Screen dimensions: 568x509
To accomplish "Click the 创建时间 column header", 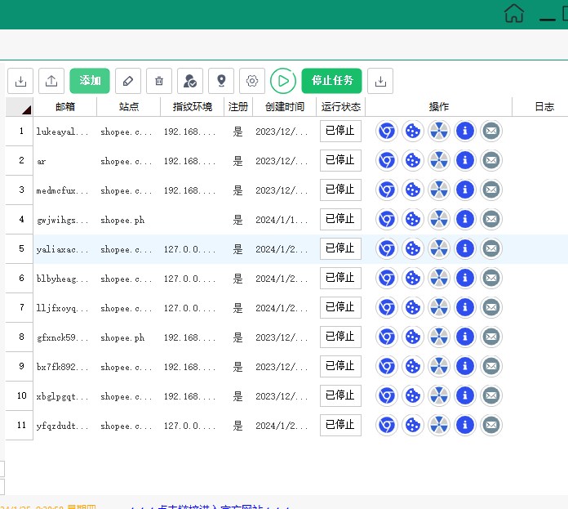I will (285, 107).
